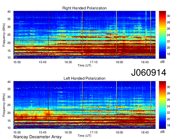This screenshot has width=173, height=140.
Task: Click the Right Handed Polarization spectrogram image
Action: (84, 35)
